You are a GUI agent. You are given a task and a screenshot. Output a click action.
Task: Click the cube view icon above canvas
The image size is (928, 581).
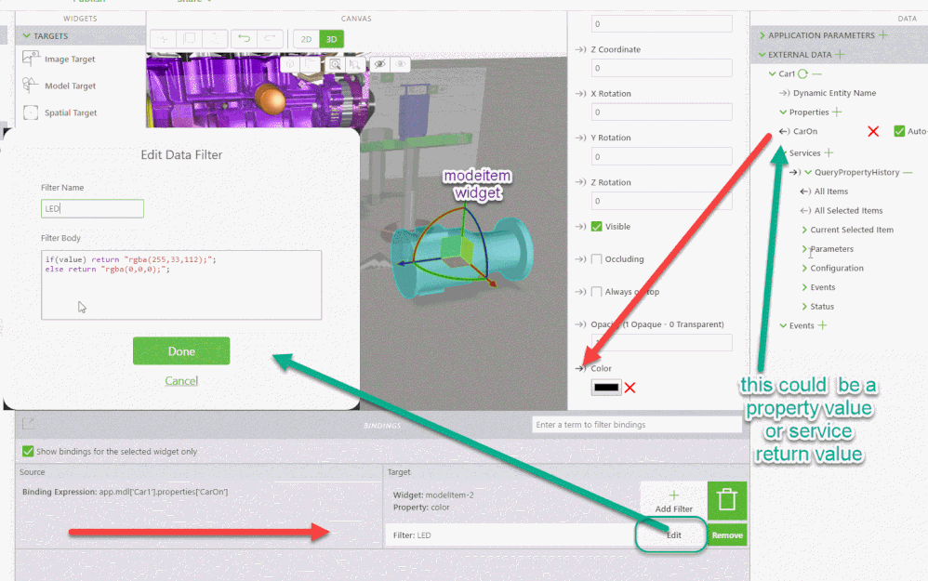(290, 64)
